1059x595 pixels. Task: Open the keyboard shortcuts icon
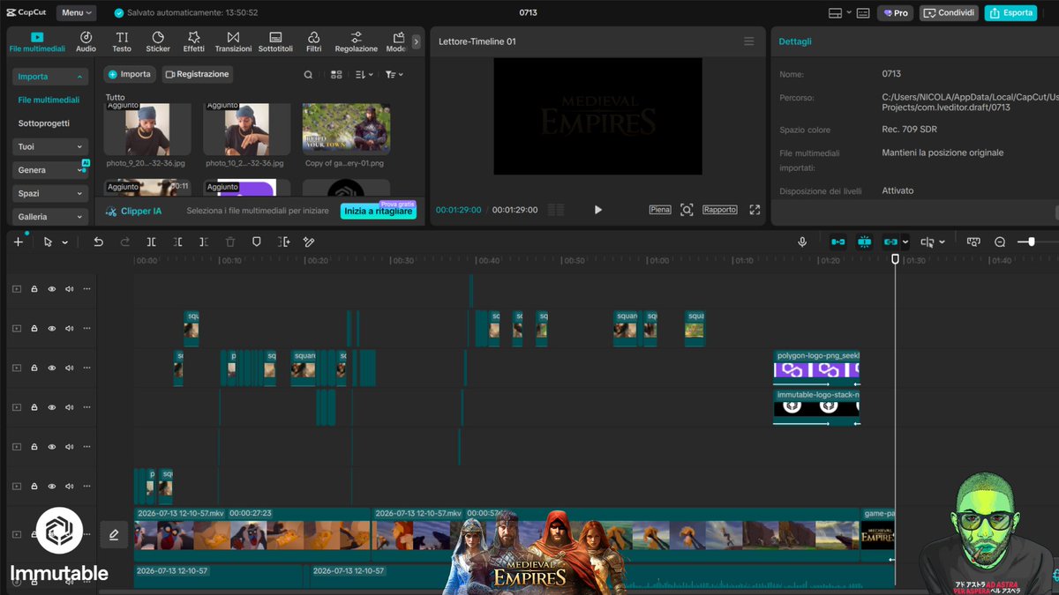pyautogui.click(x=863, y=12)
